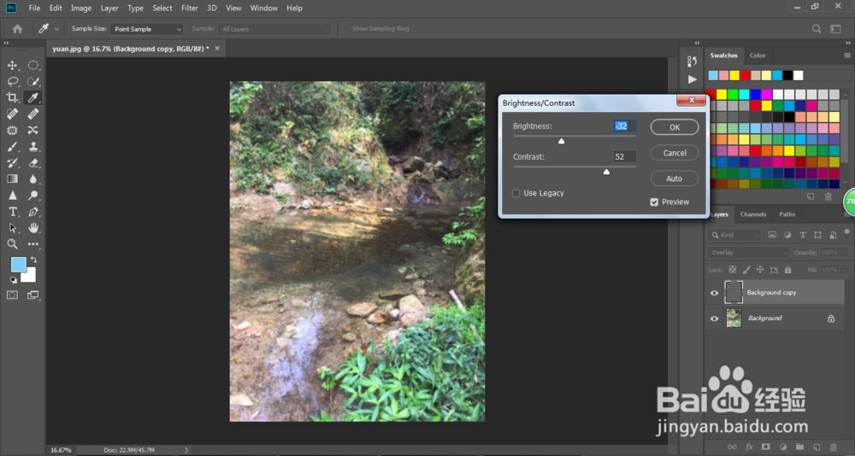855x456 pixels.
Task: Toggle lock transparent pixels
Action: pos(733,270)
